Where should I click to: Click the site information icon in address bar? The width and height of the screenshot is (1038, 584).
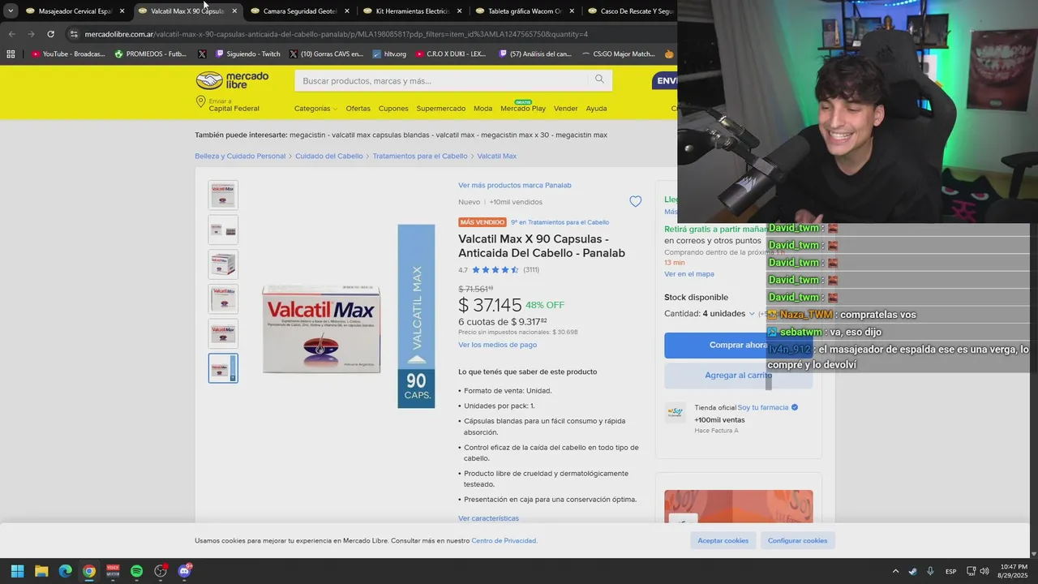click(x=74, y=34)
